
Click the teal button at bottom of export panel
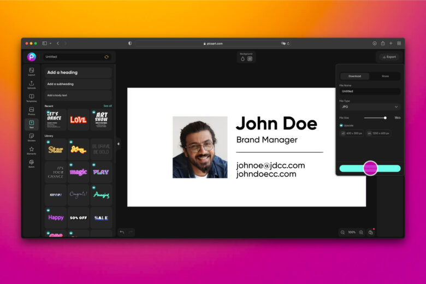click(x=370, y=169)
